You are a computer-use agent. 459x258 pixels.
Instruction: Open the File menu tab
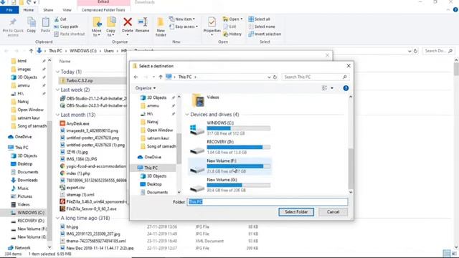[x=9, y=10]
